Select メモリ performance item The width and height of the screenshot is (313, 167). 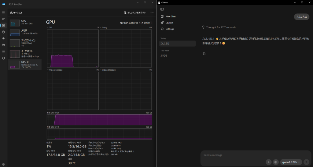pyautogui.click(x=25, y=32)
